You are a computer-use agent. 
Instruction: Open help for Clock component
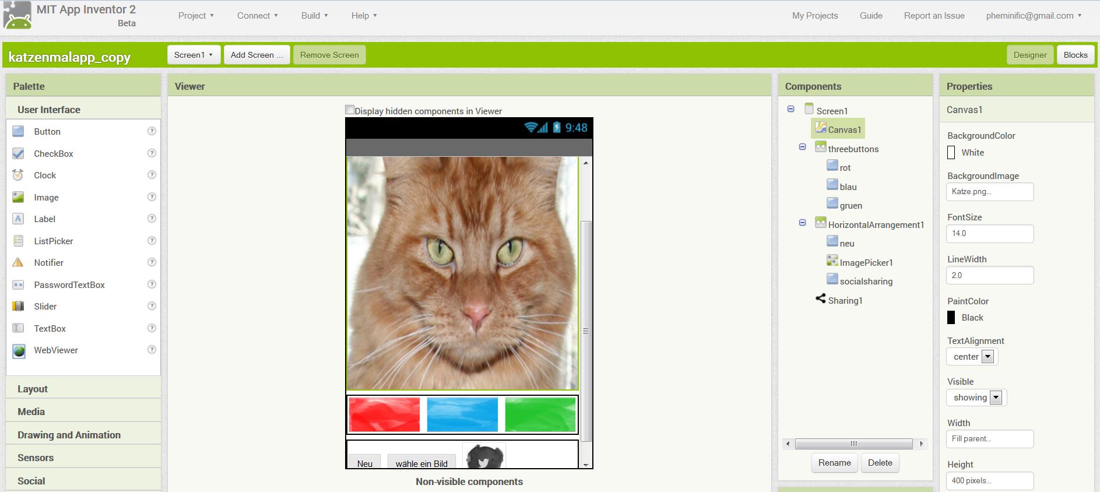[x=152, y=175]
